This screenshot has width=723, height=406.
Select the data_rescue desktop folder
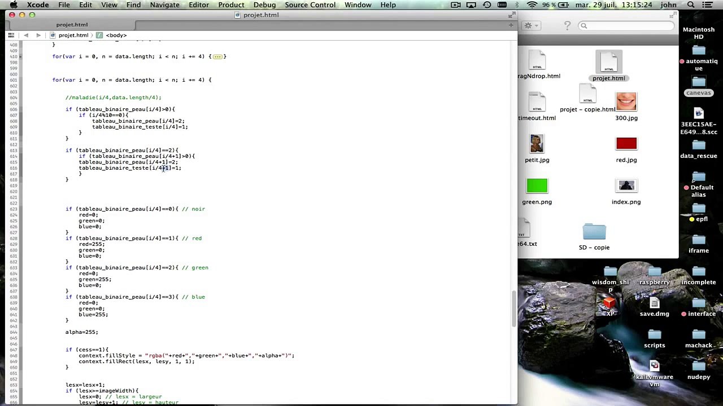(x=699, y=149)
